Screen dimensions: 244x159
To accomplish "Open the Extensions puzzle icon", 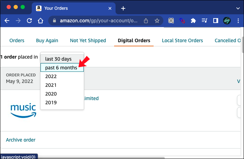I will pyautogui.click(x=193, y=21).
